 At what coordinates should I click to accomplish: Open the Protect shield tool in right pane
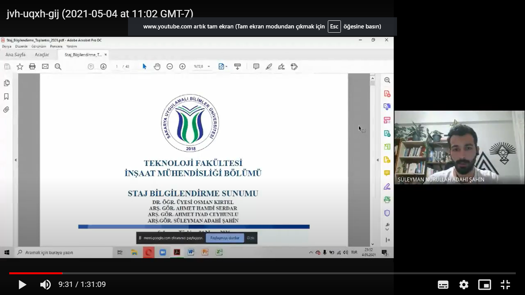point(387,213)
